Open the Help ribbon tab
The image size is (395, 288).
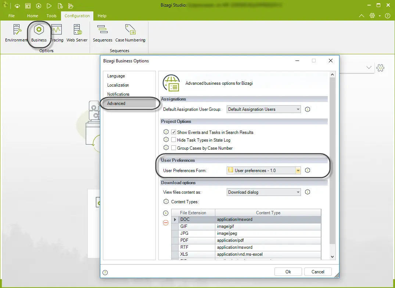pos(102,16)
